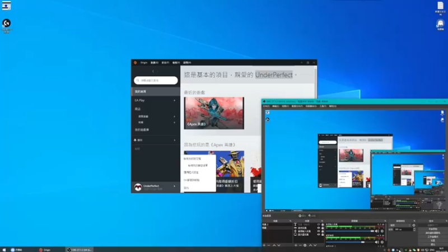
Task: Toggle the lock on the second source
Action: 323,228
